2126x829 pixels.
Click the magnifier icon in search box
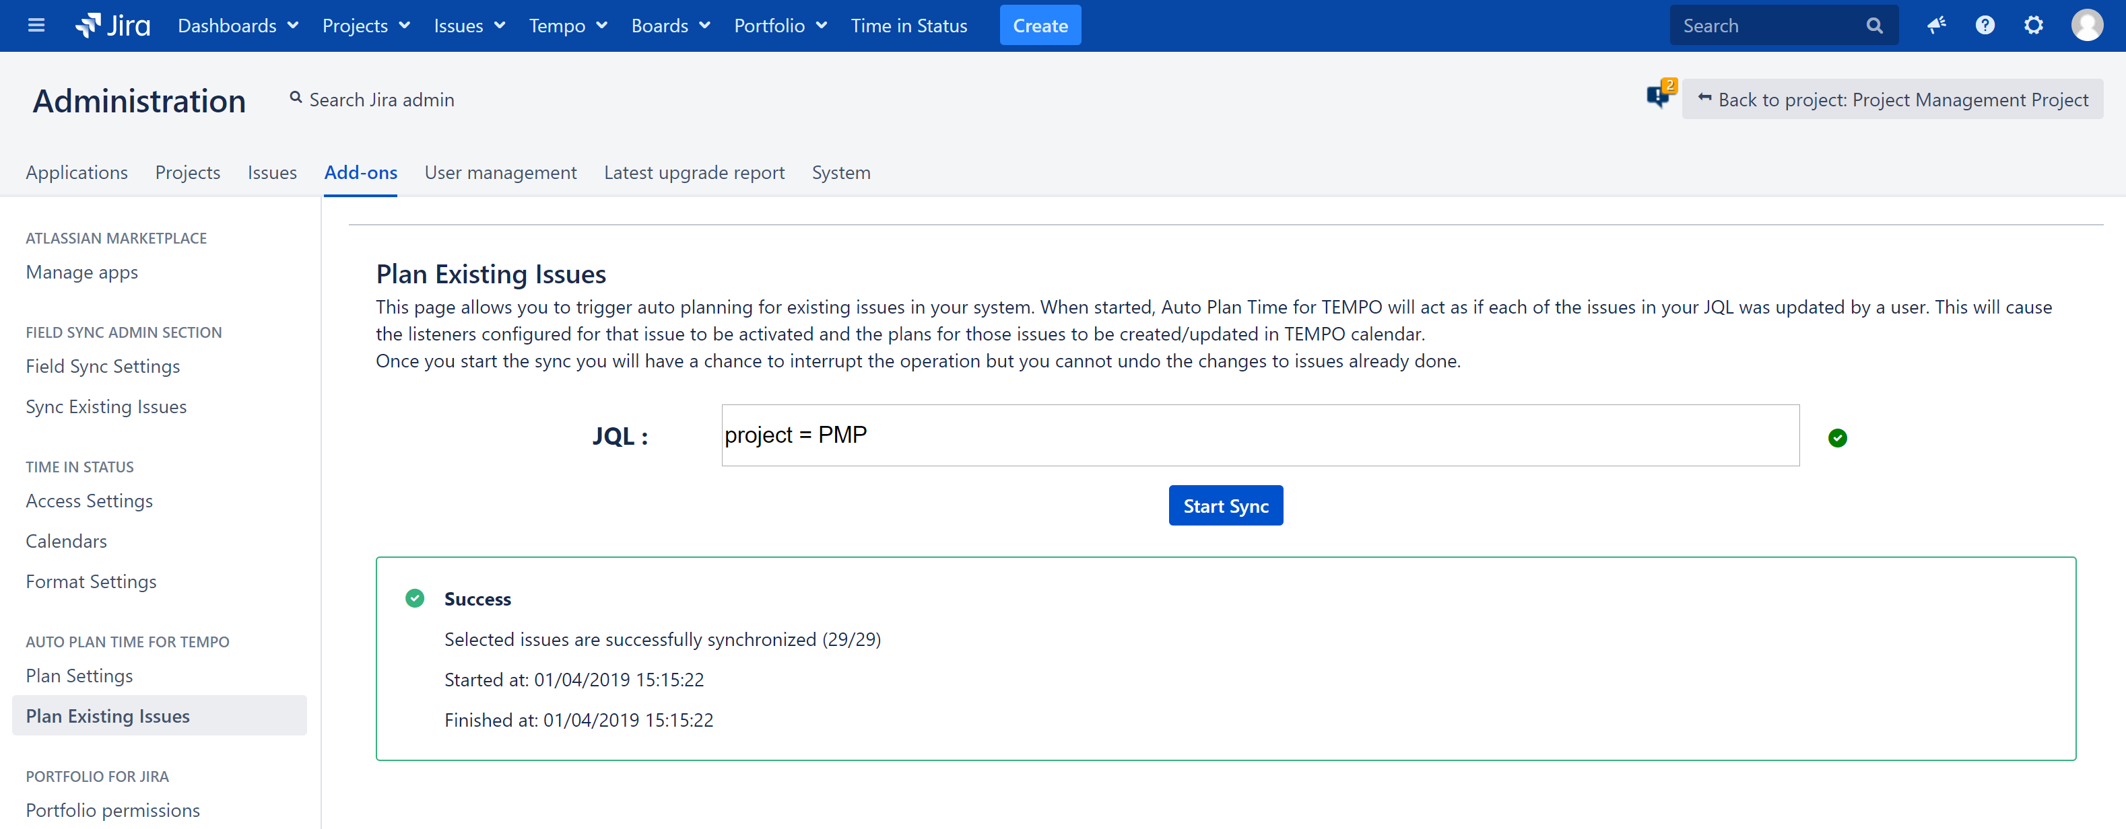click(x=1874, y=26)
